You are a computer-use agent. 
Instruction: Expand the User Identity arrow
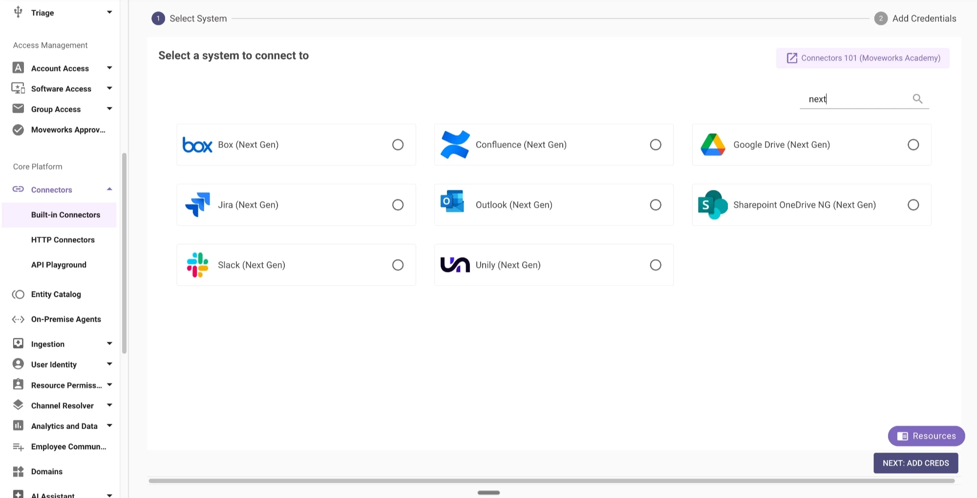point(109,364)
